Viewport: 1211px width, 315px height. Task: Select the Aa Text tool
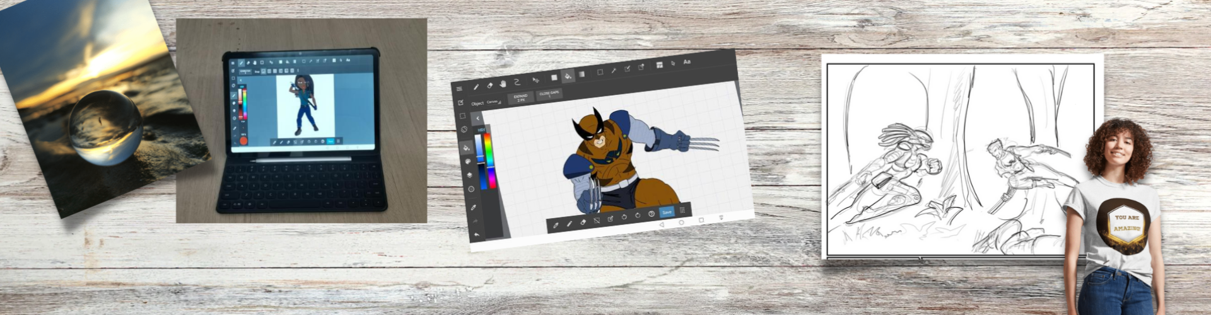click(x=687, y=62)
